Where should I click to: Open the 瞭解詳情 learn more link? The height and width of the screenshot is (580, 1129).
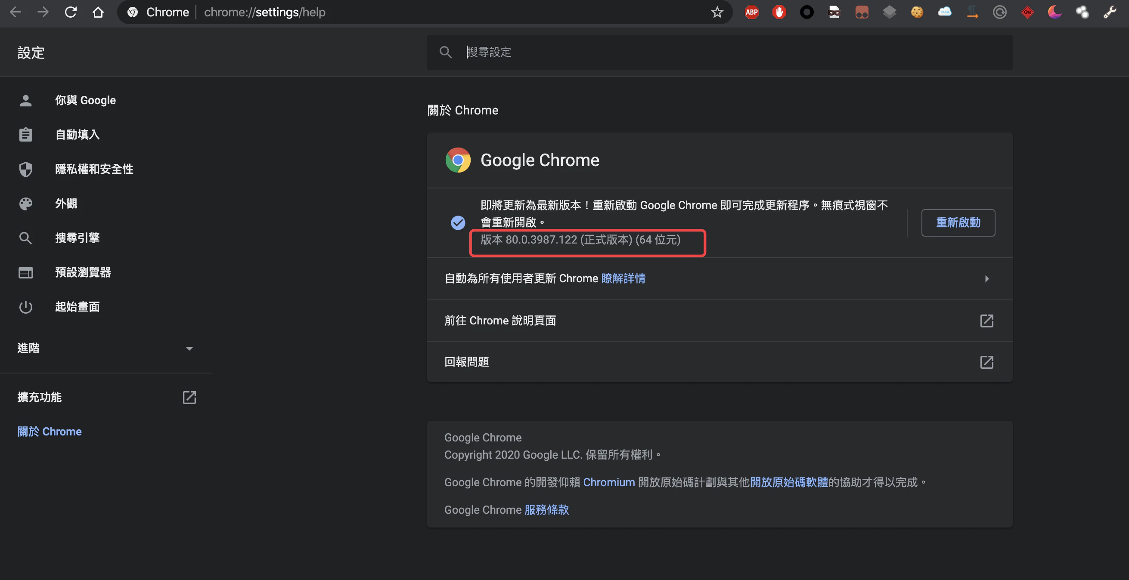click(623, 278)
